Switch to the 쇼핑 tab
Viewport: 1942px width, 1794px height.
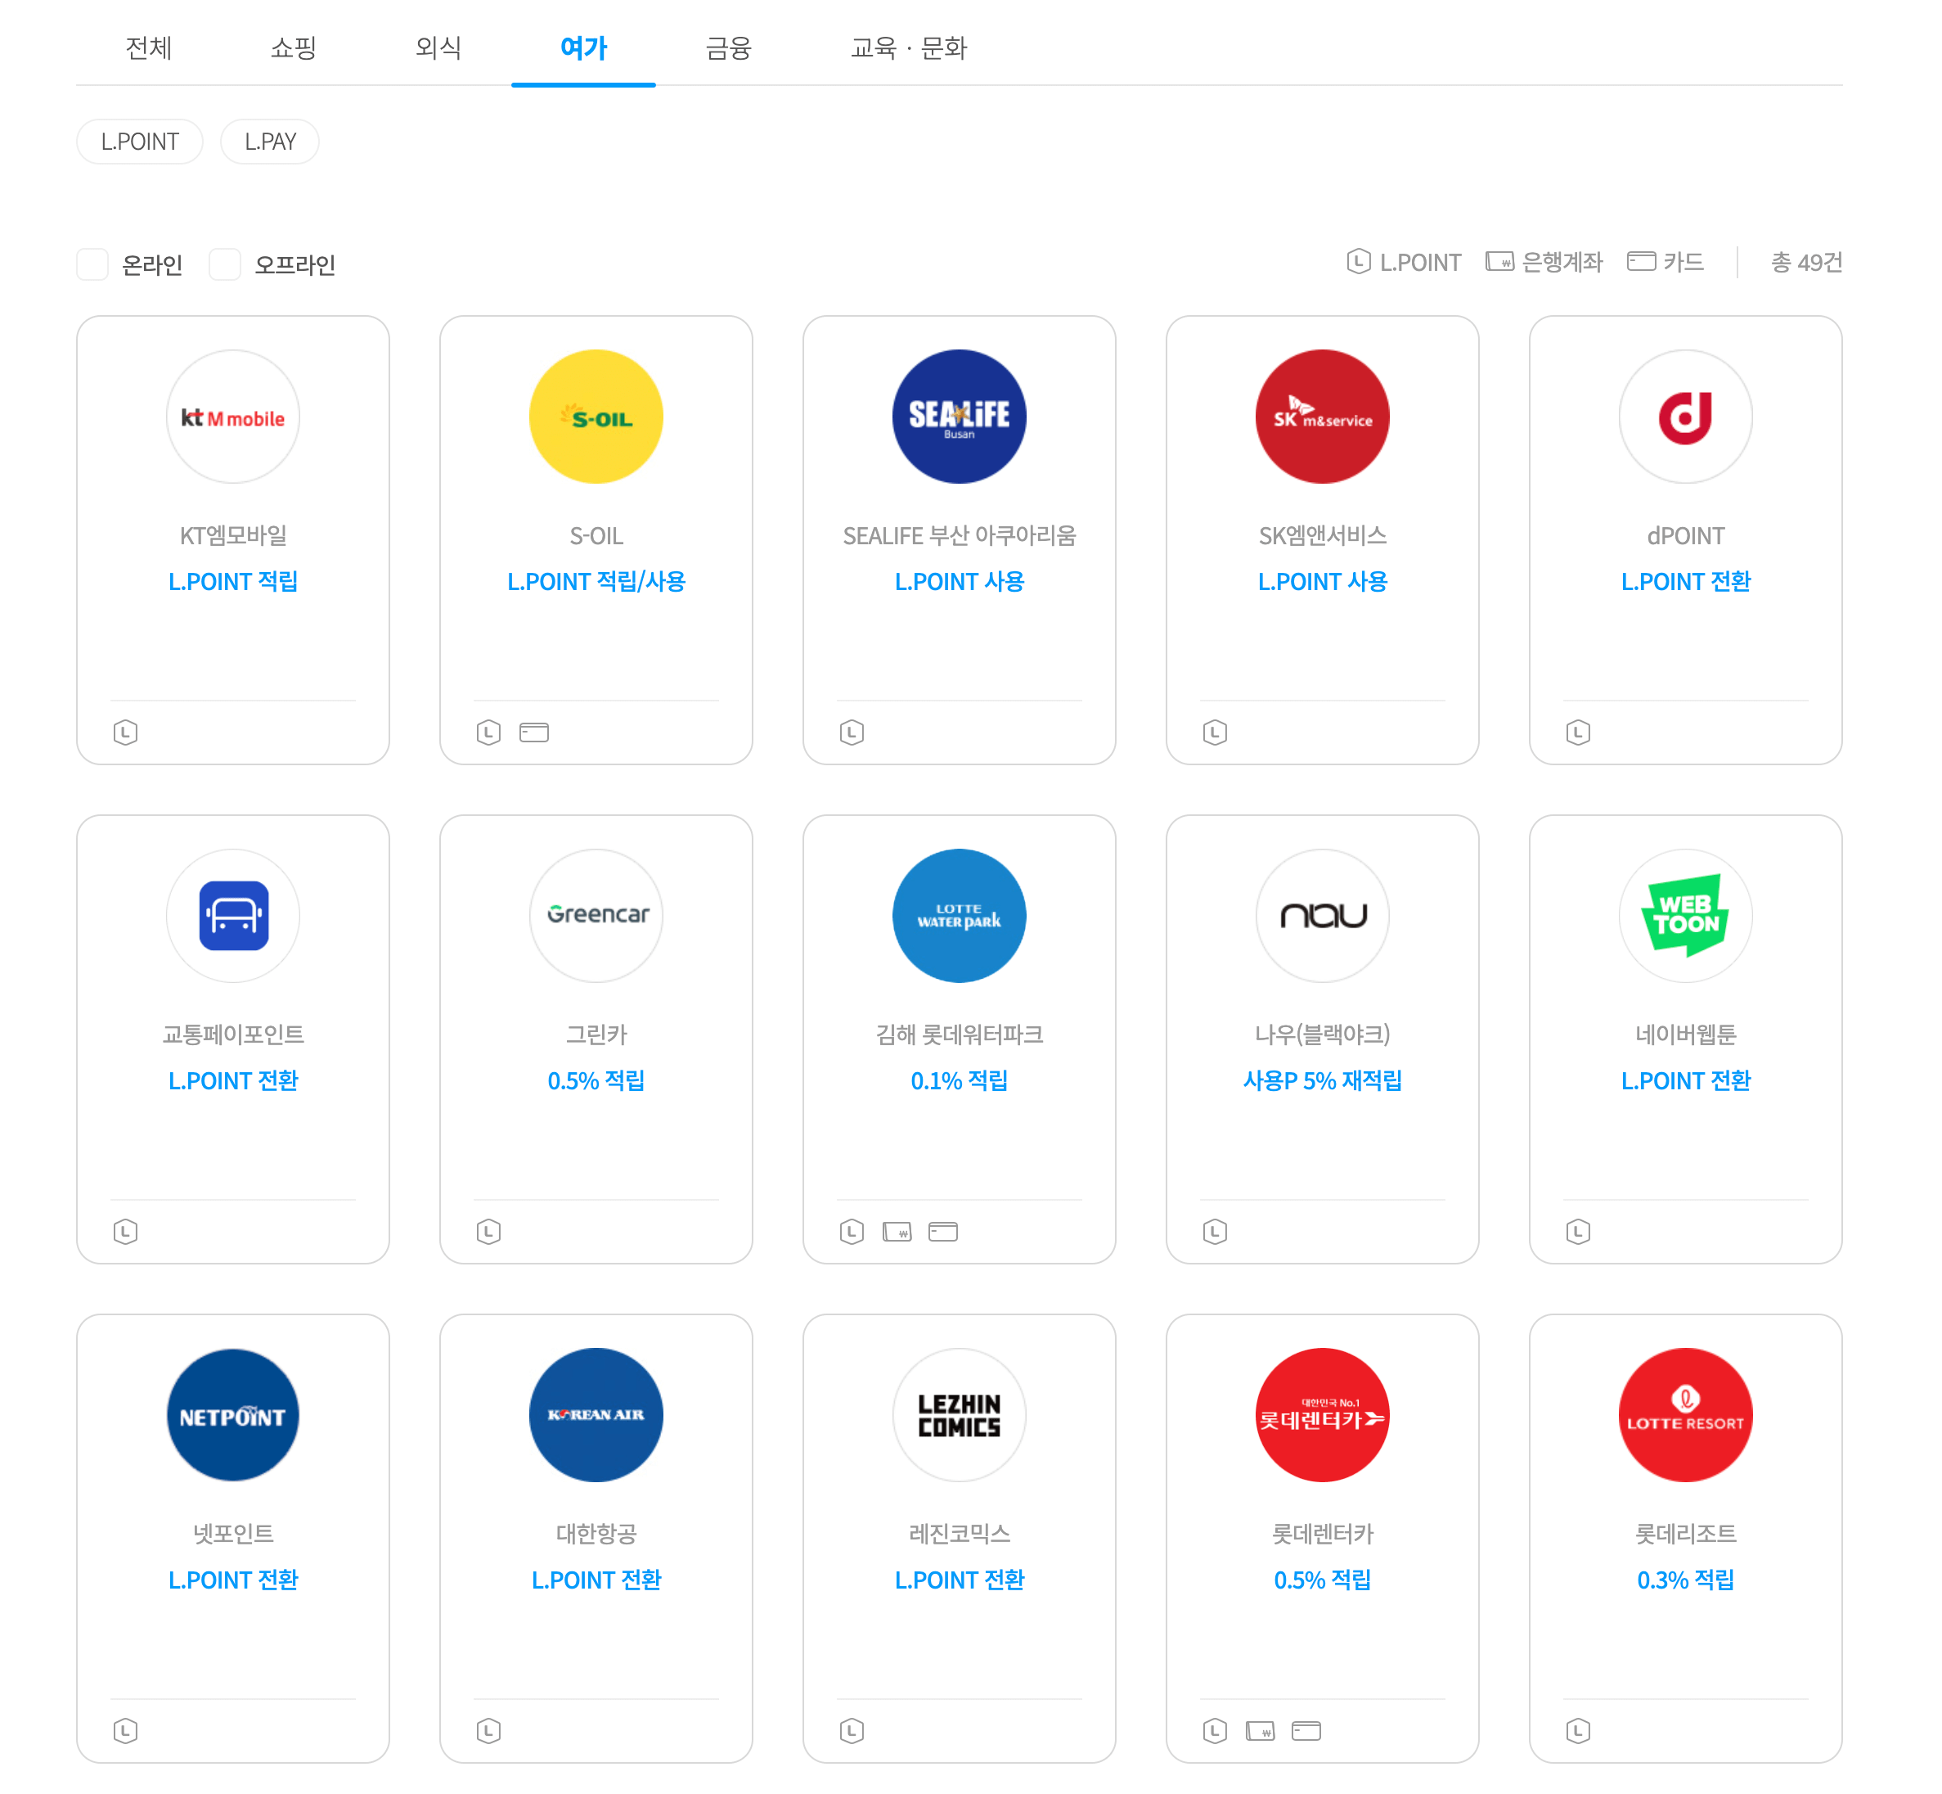[293, 47]
